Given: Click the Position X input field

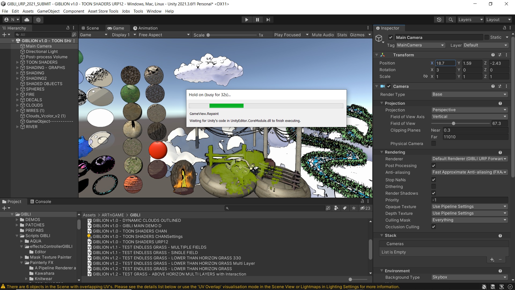Looking at the screenshot, I should point(445,63).
